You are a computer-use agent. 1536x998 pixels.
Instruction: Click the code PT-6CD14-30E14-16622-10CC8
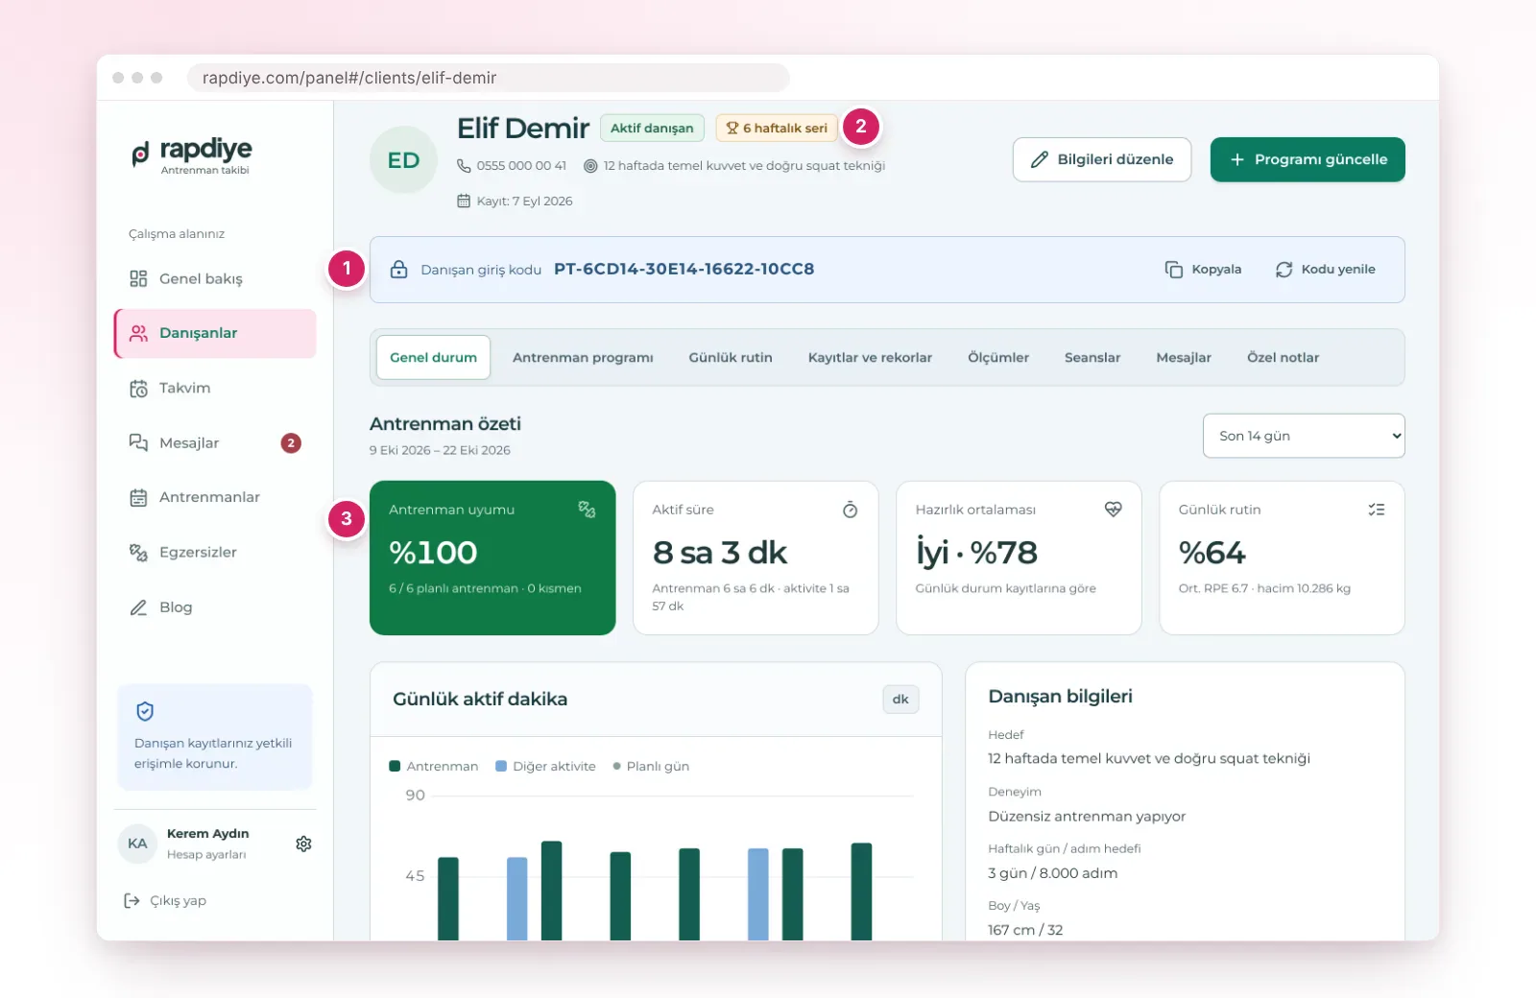pos(684,269)
